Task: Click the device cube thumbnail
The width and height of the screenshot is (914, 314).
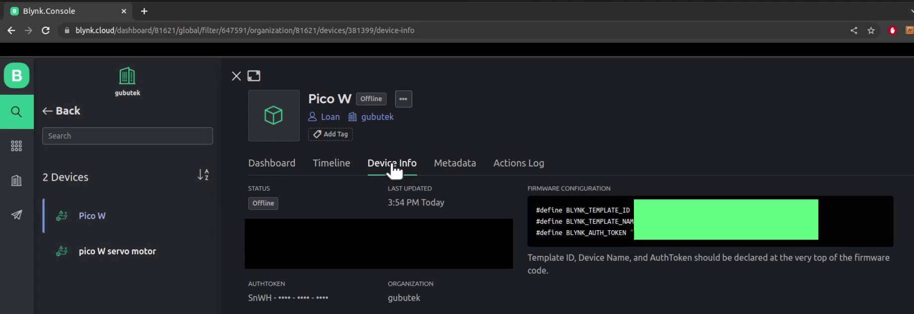Action: pyautogui.click(x=274, y=116)
